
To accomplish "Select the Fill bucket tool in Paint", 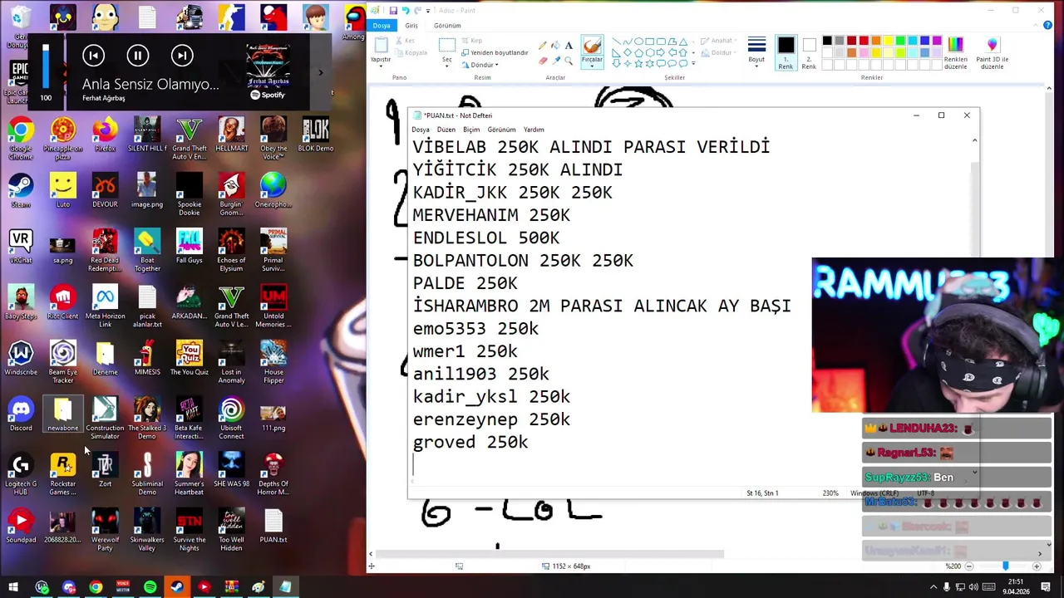I will [555, 46].
